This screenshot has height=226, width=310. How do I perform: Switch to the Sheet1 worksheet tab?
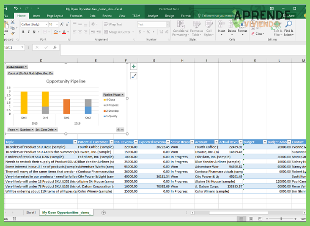click(31, 213)
